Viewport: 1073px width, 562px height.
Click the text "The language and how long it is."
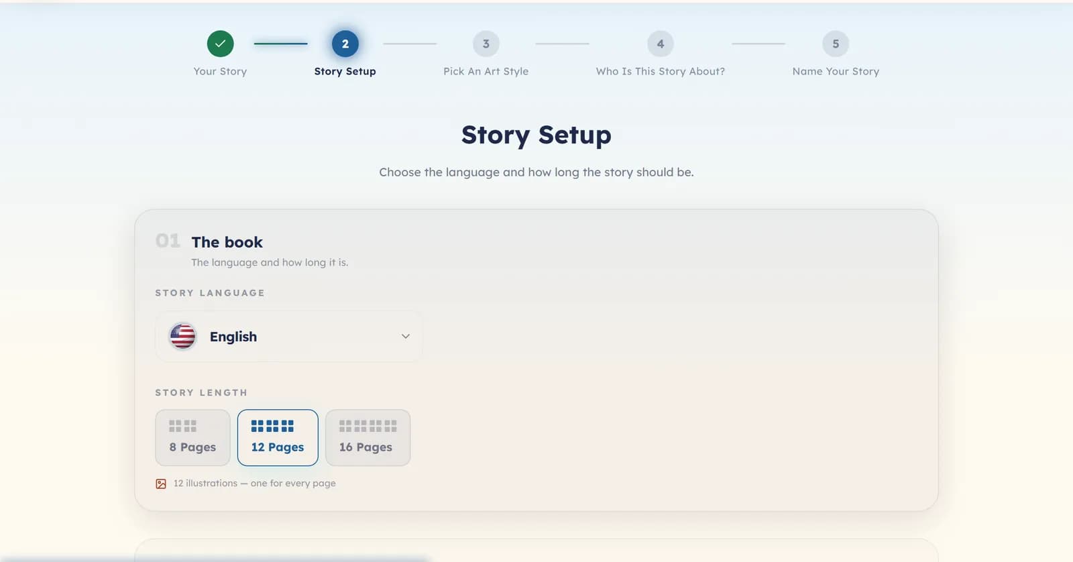pos(270,262)
